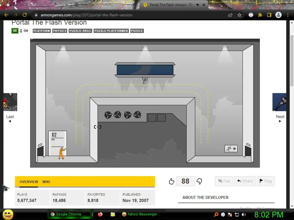Viewport: 294px width, 220px height.
Task: Open the Next game thumbnail
Action: 279,102
